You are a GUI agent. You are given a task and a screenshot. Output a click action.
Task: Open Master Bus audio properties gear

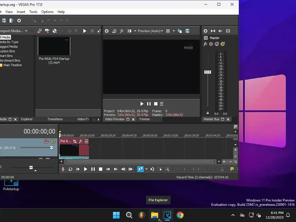206,31
